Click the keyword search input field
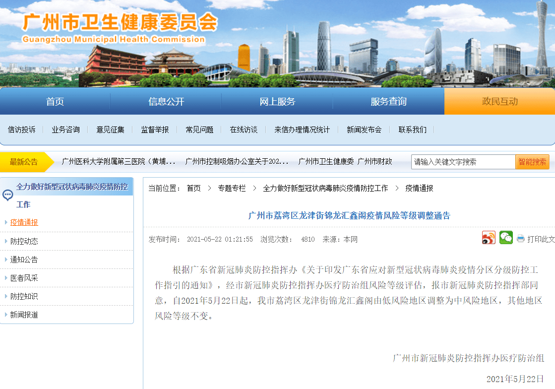555x389 pixels. point(463,162)
